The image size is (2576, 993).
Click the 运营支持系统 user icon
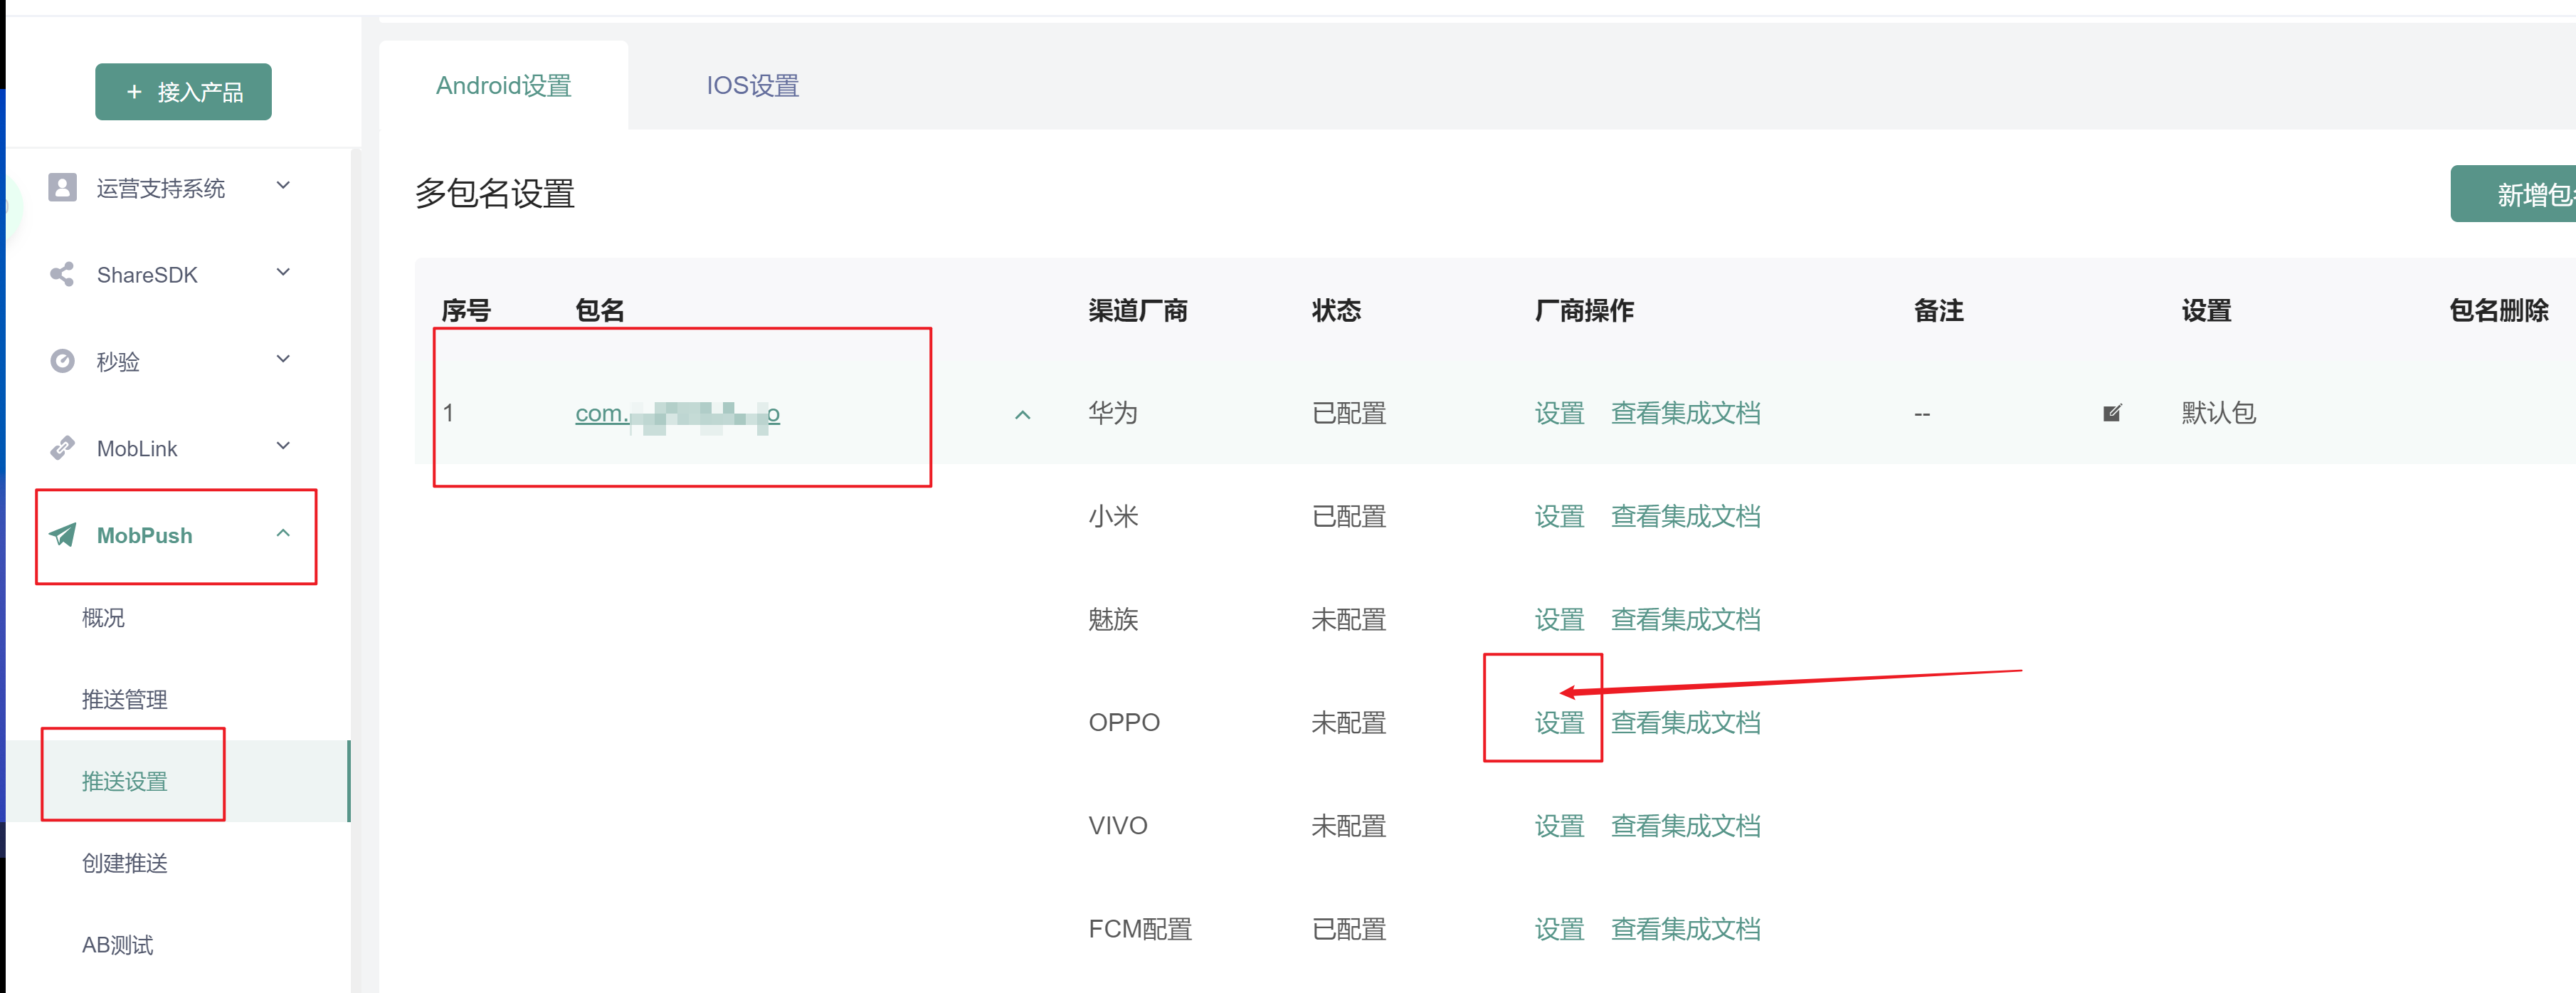(x=62, y=187)
